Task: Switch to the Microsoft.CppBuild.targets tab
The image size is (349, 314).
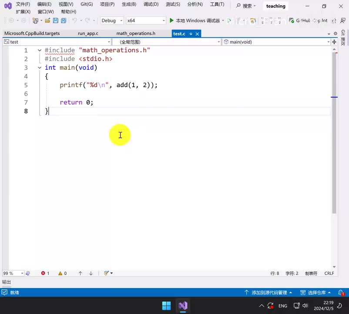Action: pos(32,34)
